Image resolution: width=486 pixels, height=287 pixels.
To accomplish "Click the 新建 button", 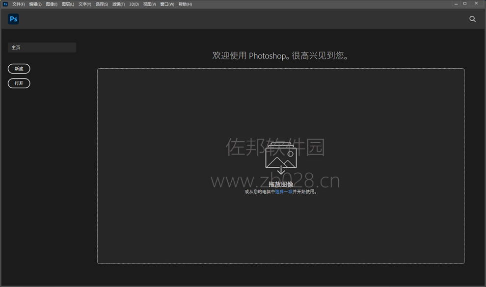I will pyautogui.click(x=19, y=68).
